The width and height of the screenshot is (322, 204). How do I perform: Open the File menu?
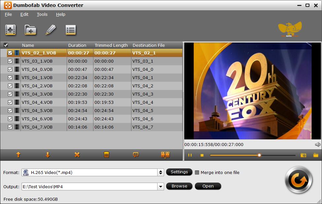coord(8,15)
